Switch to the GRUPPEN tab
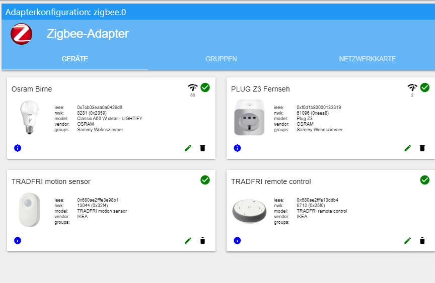Viewport: 435px width, 283px height. pyautogui.click(x=221, y=59)
